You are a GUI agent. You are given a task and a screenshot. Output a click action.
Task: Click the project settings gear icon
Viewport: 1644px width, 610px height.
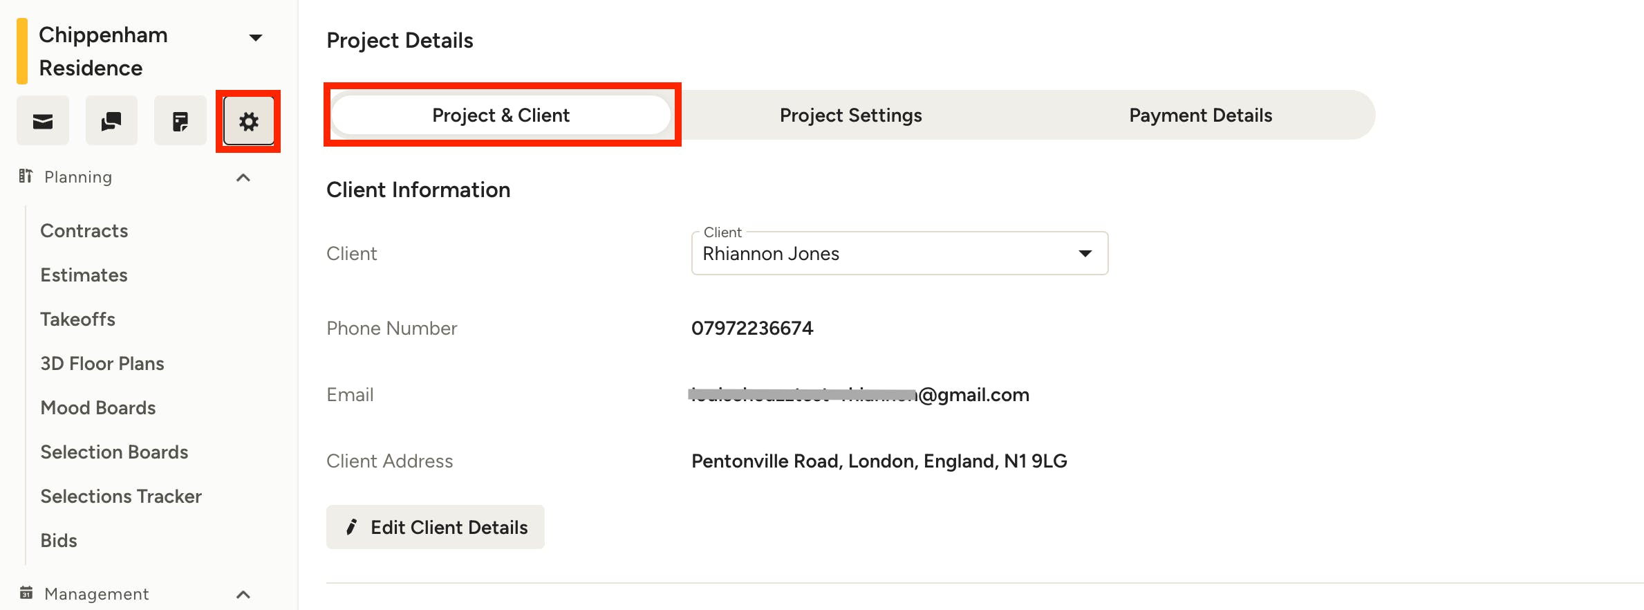pos(249,121)
